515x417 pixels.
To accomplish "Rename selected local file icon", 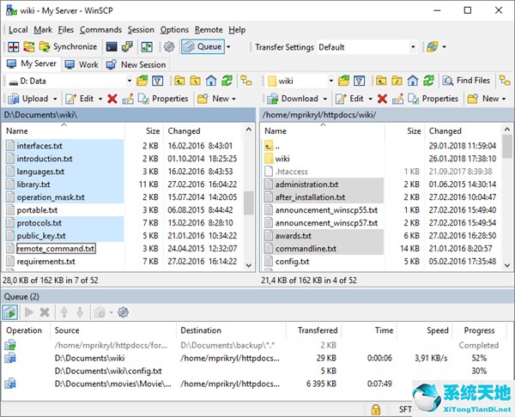I will [x=128, y=99].
